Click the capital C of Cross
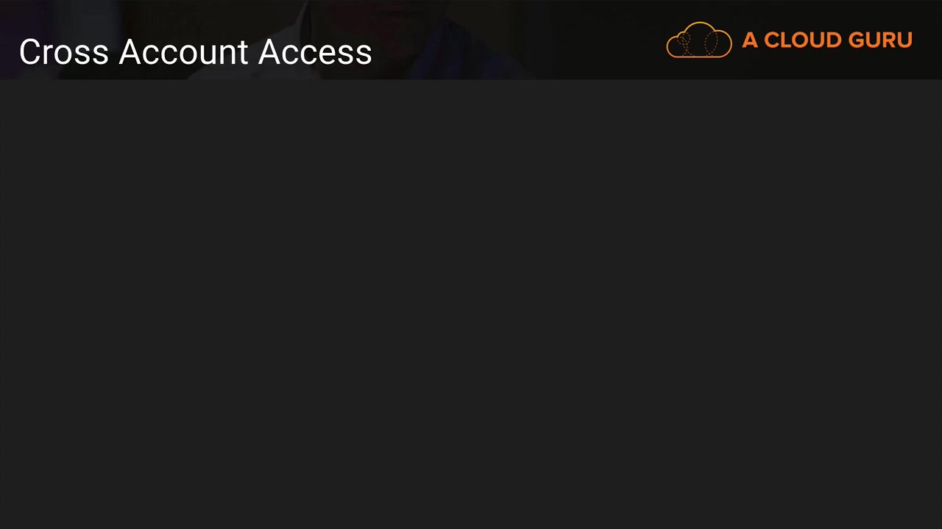This screenshot has width=942, height=529. (x=30, y=52)
